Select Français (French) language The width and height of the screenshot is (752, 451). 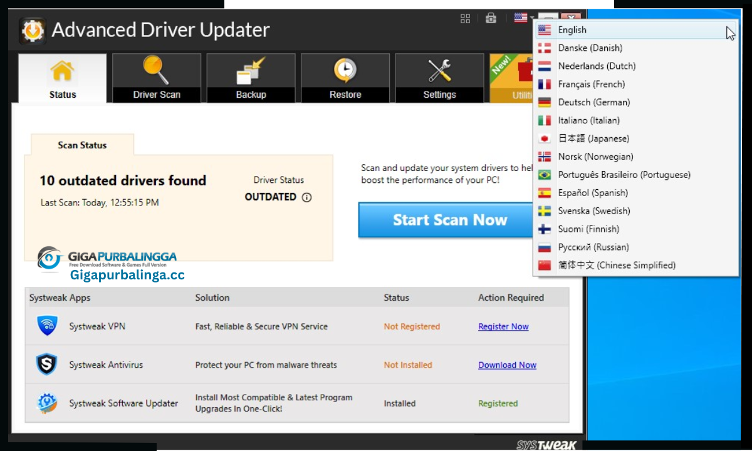coord(636,85)
